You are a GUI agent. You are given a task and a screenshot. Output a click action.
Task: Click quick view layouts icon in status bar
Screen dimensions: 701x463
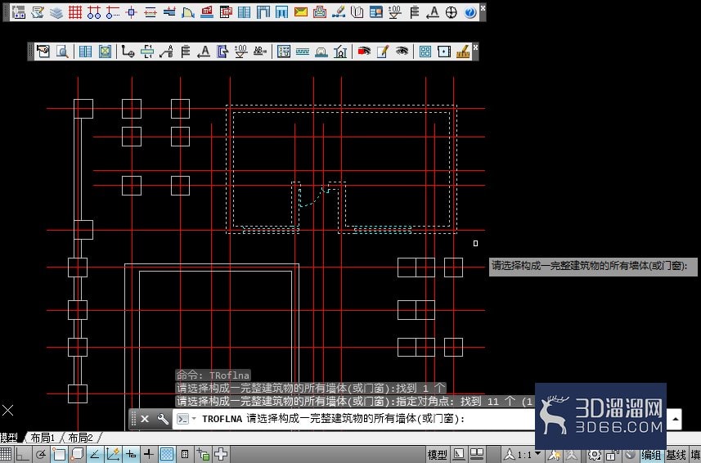point(459,455)
